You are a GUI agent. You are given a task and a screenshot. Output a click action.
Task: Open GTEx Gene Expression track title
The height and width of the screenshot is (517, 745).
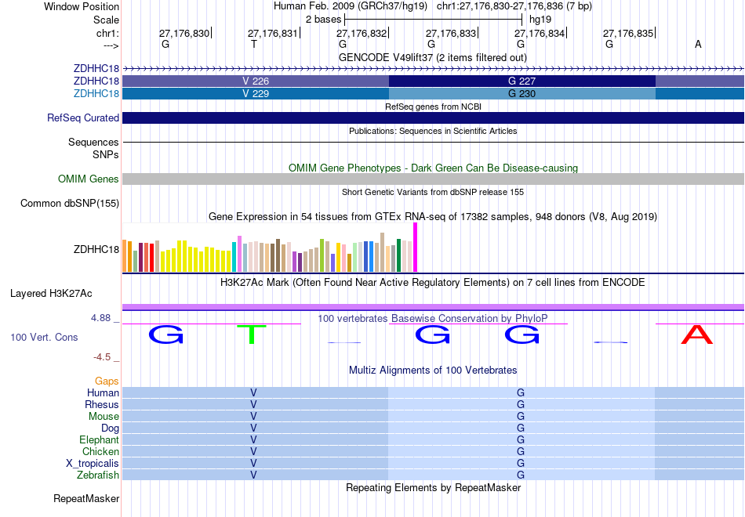coord(433,216)
